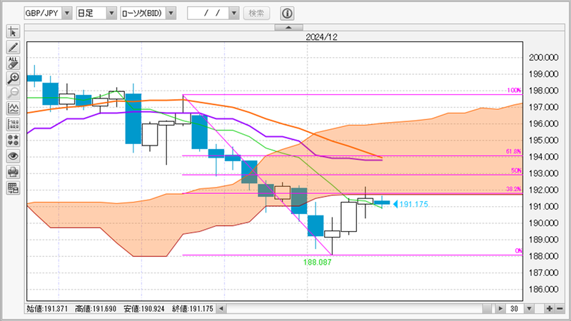Click the scroll left arrow under chart
This screenshot has width=571, height=321.
221,309
